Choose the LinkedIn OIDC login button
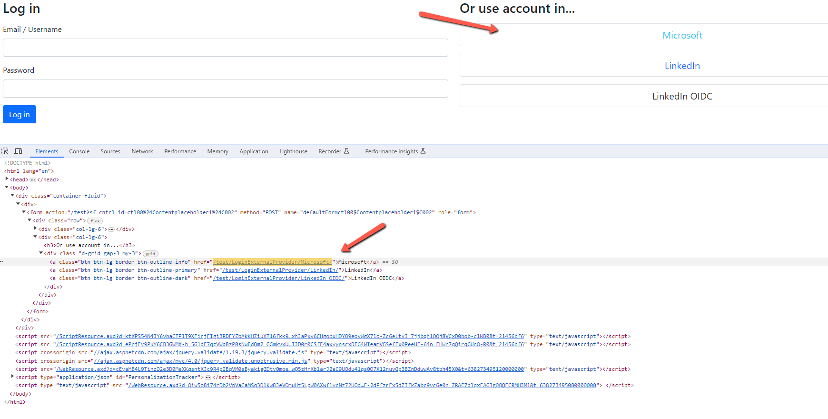 pos(644,96)
